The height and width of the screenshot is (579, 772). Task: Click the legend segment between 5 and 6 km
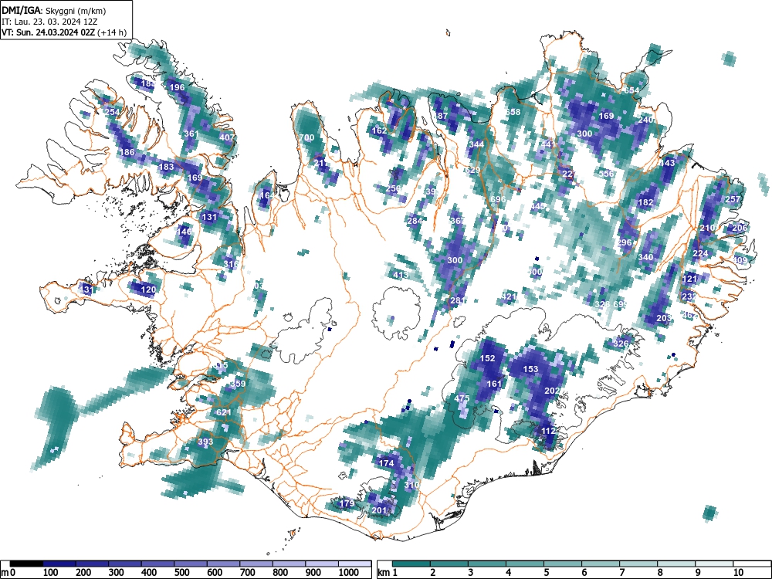[x=563, y=564]
